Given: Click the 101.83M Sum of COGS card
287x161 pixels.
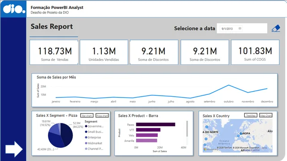Looking at the screenshot, I should [255, 52].
